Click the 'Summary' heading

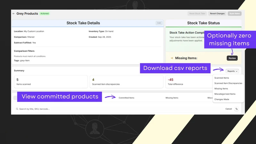(x=19, y=70)
